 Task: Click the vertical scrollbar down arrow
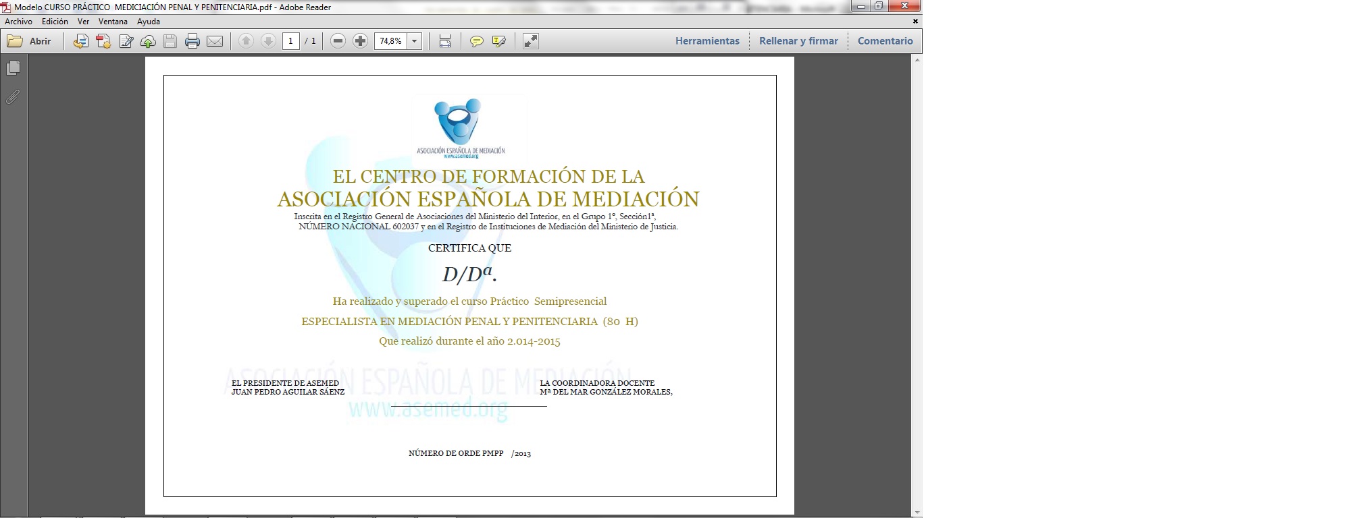click(x=917, y=513)
